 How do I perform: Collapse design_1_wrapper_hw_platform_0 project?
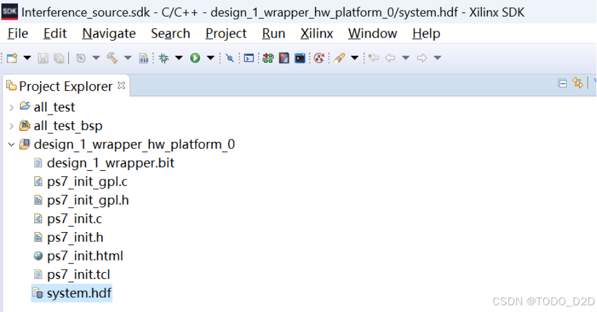(12, 144)
